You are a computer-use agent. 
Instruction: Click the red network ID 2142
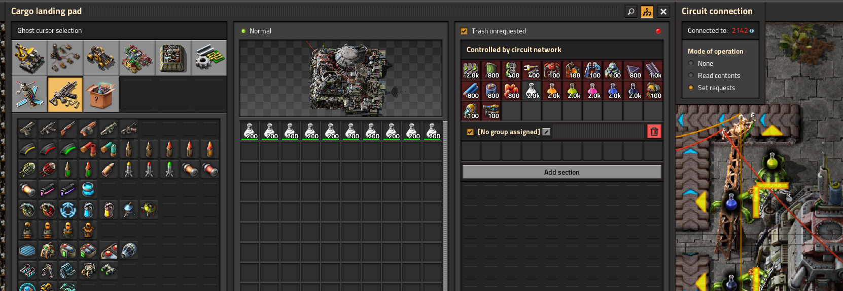tap(740, 31)
